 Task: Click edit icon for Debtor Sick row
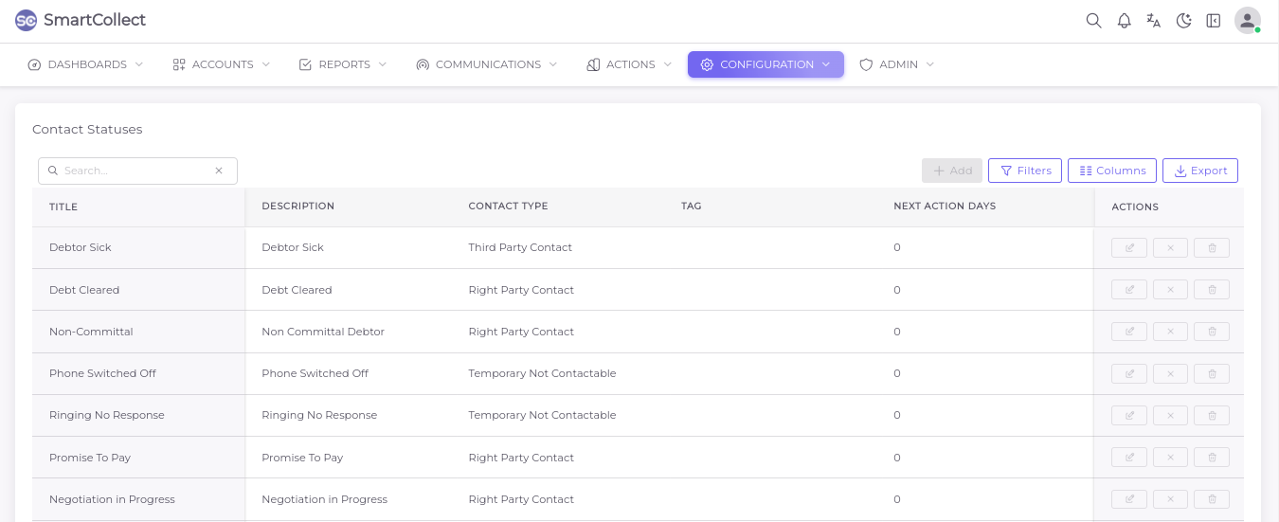click(1129, 248)
